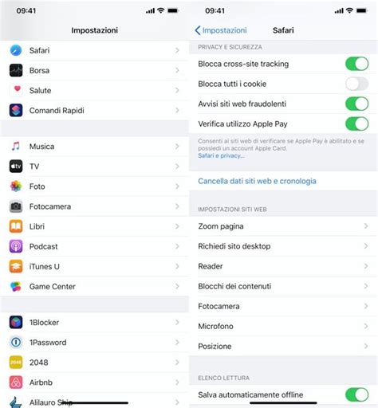Enable Blocca tutti i cookie switch
This screenshot has height=408, width=378.
[356, 84]
